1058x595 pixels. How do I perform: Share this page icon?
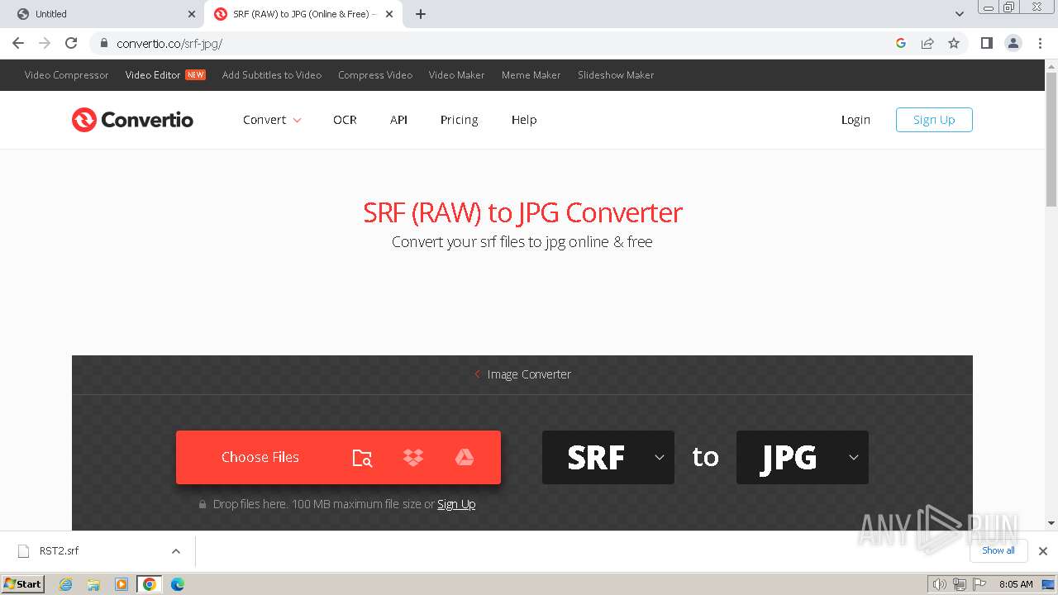click(x=927, y=43)
